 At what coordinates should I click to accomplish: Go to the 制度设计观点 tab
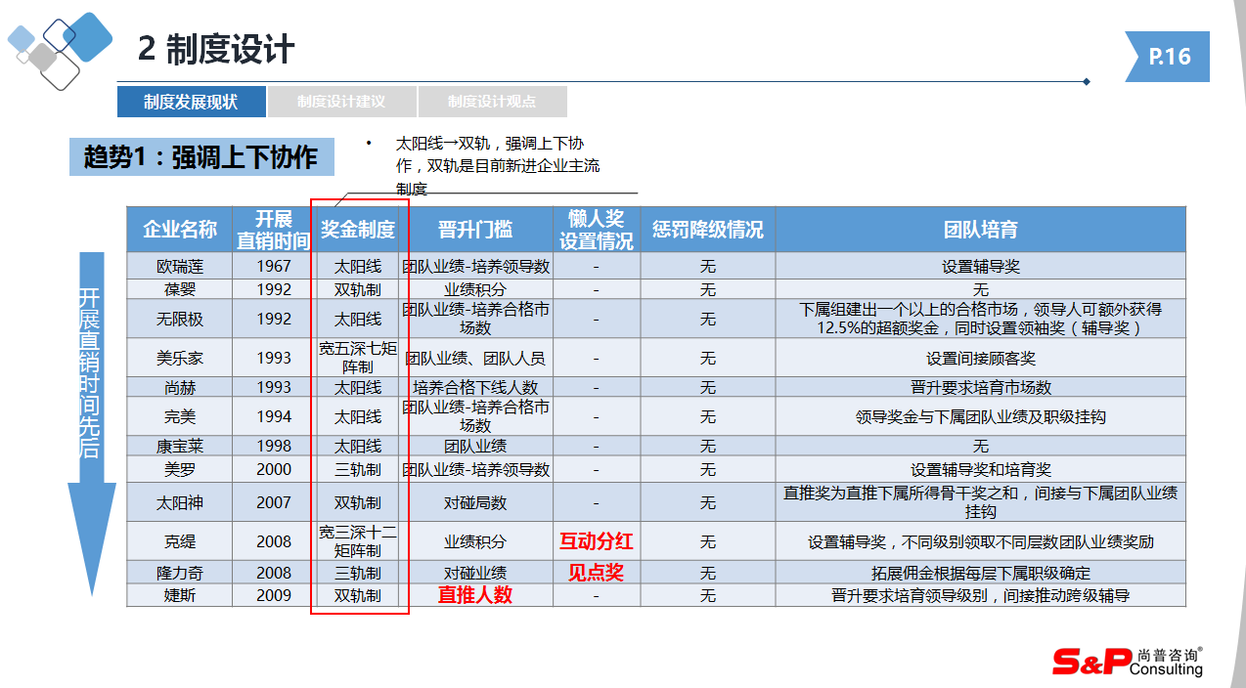pos(492,102)
